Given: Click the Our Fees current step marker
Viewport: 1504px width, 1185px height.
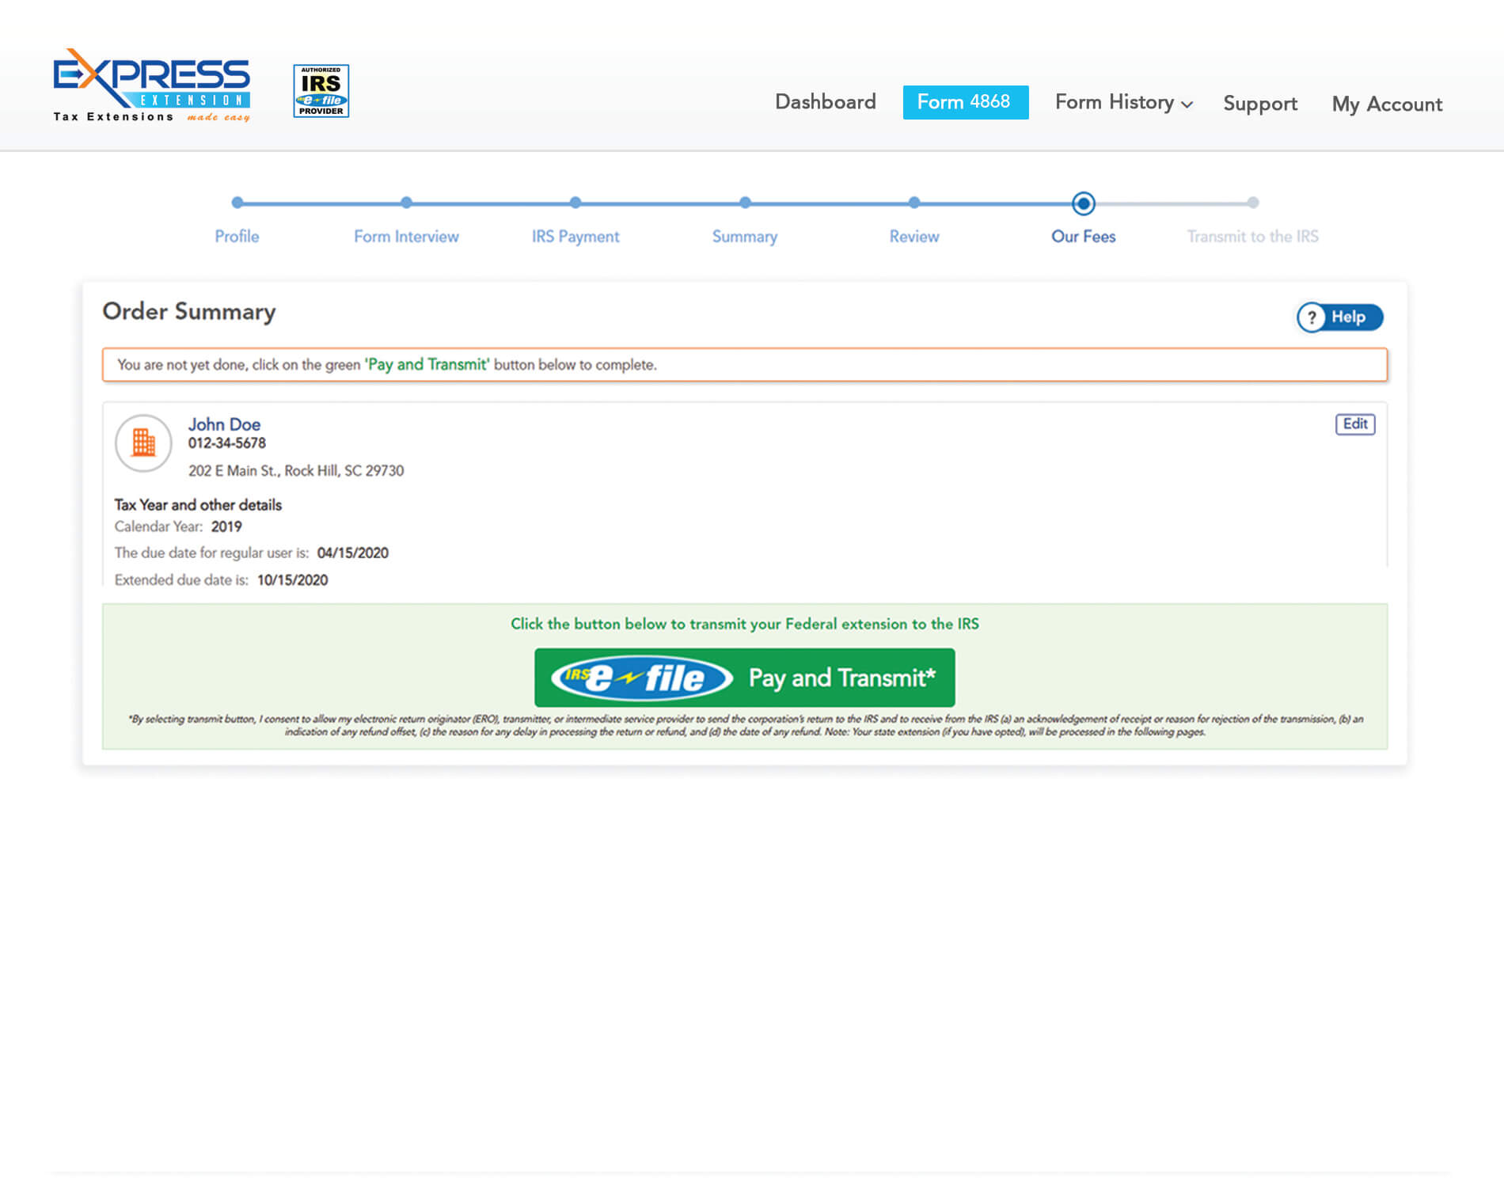Looking at the screenshot, I should 1083,203.
